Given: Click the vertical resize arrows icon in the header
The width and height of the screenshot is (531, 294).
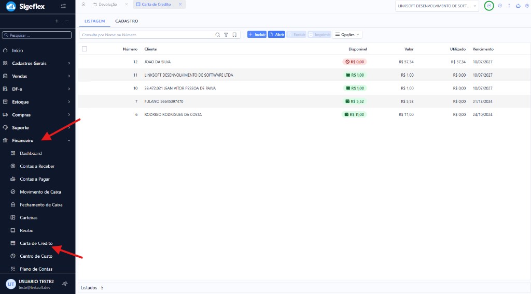Looking at the screenshot, I should pos(509,6).
